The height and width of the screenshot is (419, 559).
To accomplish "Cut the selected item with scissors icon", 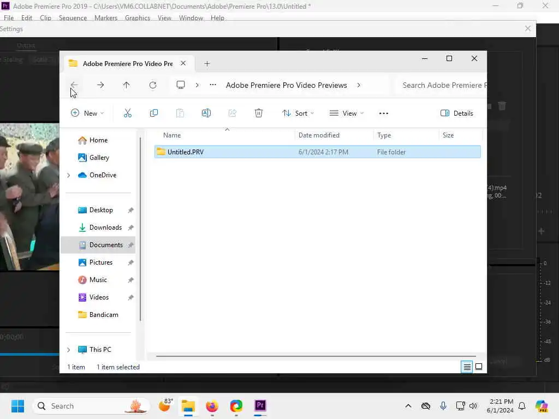I will tap(128, 113).
